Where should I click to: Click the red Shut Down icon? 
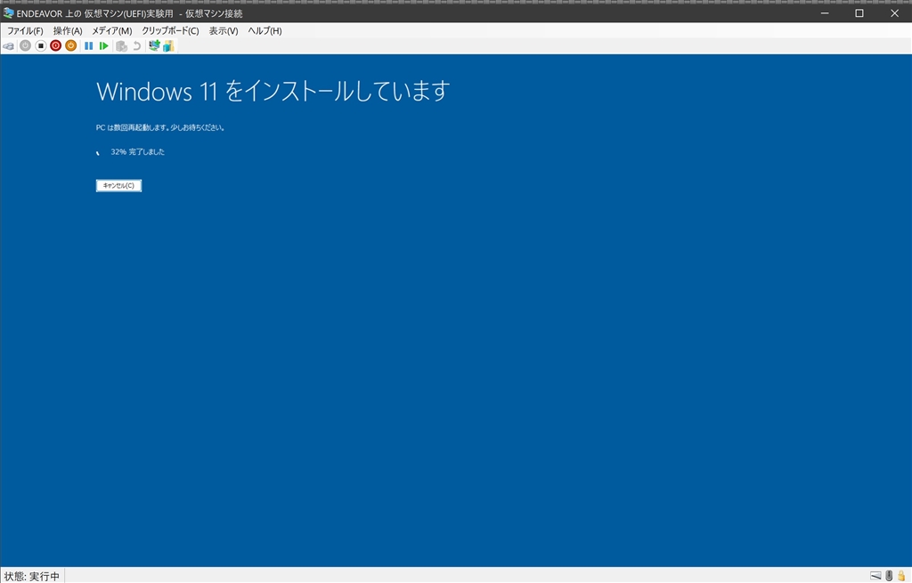coord(55,46)
